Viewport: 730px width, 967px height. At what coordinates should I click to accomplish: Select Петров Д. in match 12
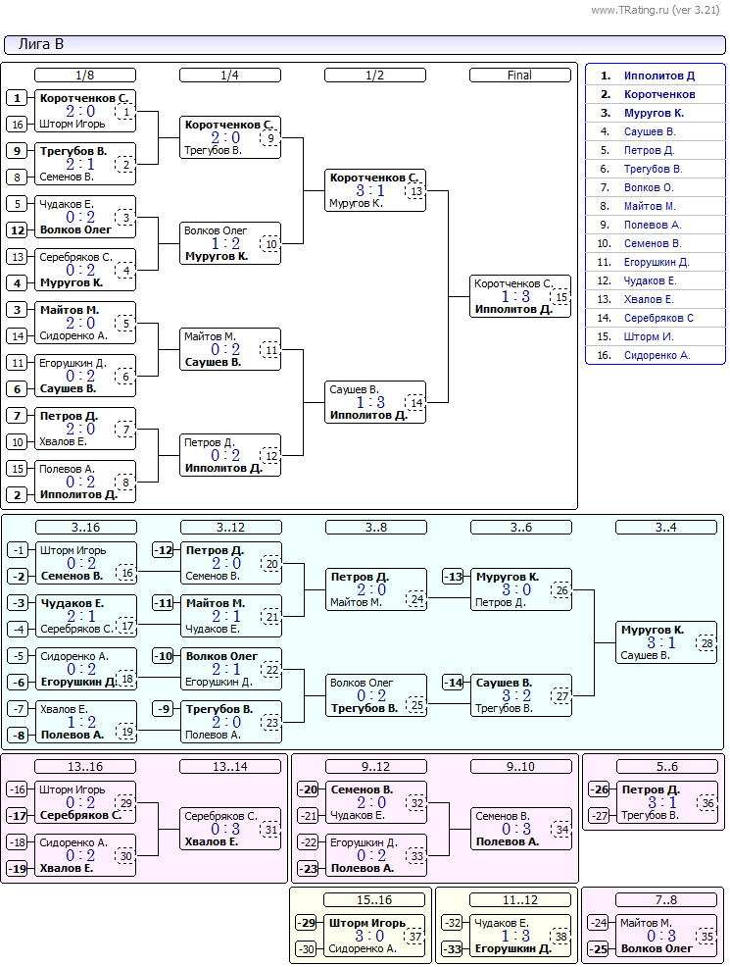tap(210, 442)
